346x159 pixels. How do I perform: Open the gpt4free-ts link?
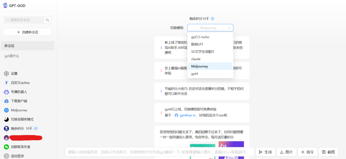(x=188, y=115)
